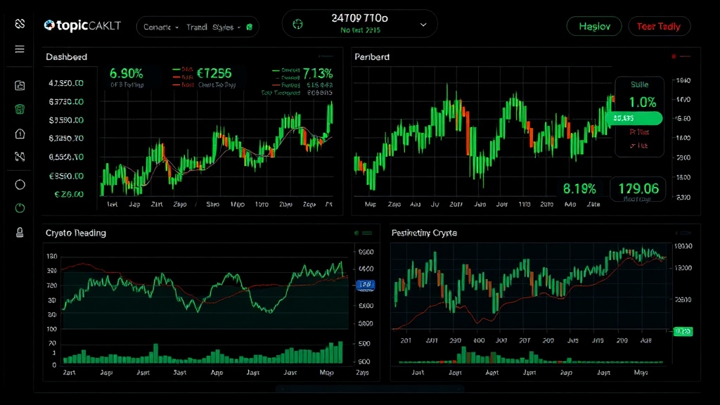Click the green icon after Trand Styles

click(250, 27)
